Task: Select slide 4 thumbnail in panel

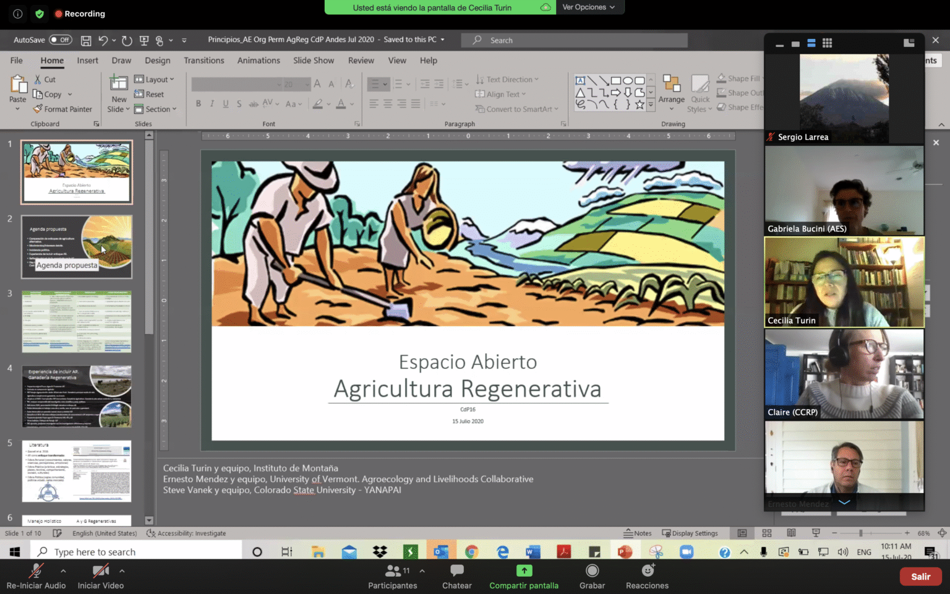Action: point(77,396)
